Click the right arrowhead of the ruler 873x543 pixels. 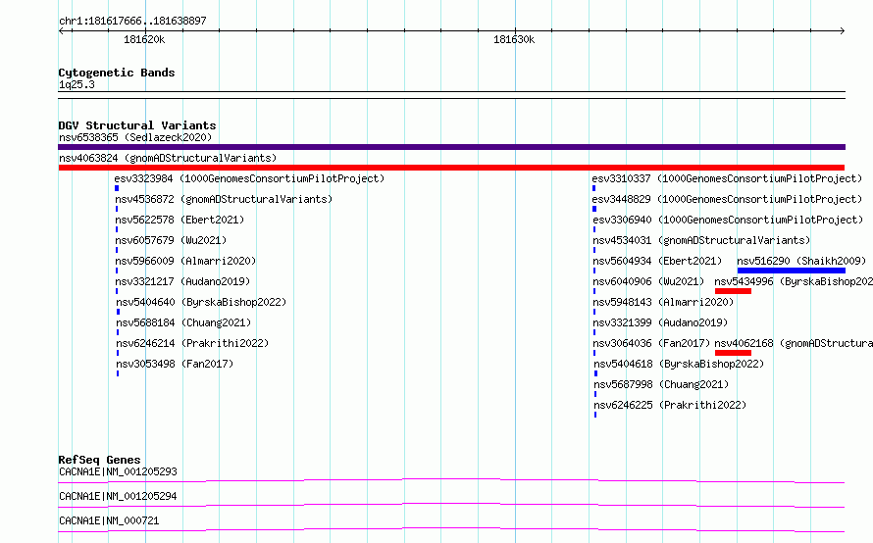click(x=843, y=30)
